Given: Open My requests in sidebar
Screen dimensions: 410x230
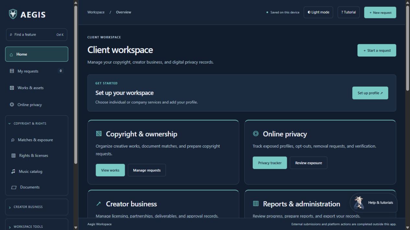Looking at the screenshot, I should (37, 71).
